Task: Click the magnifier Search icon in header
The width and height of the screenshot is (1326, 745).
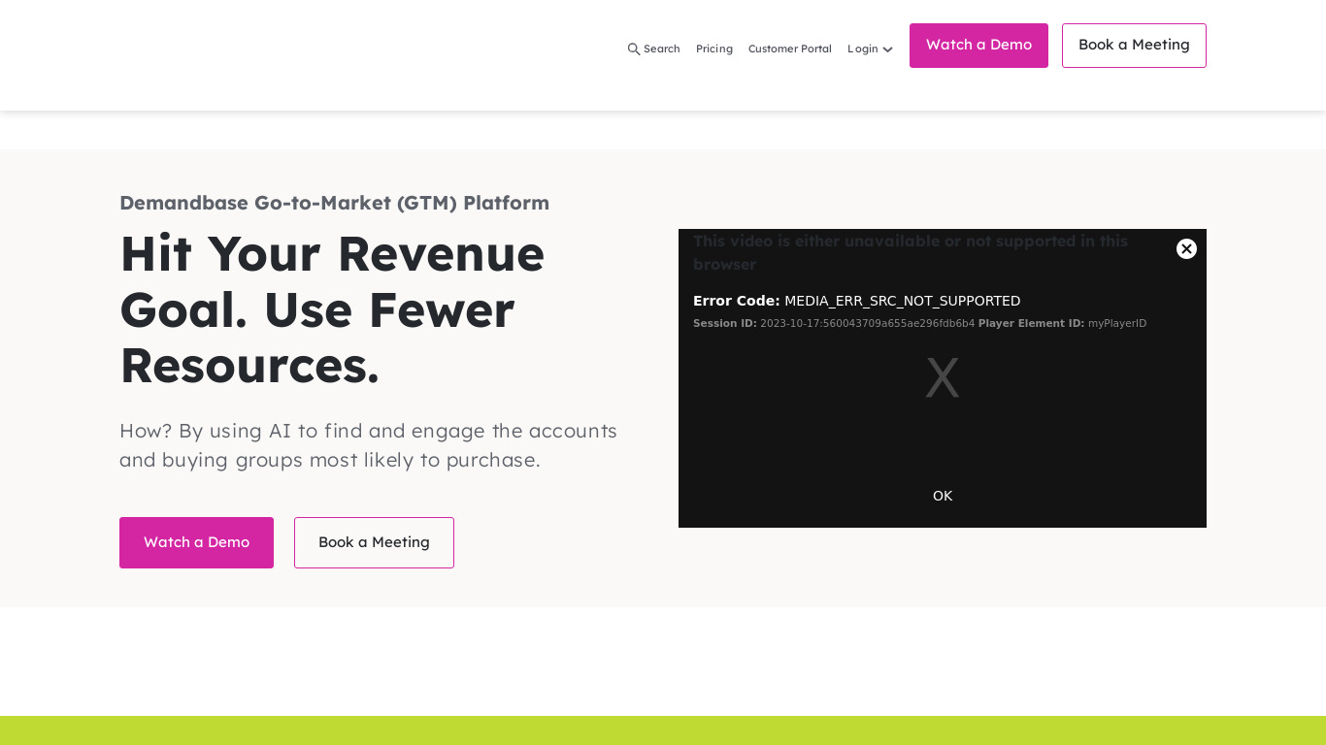Action: pyautogui.click(x=634, y=49)
